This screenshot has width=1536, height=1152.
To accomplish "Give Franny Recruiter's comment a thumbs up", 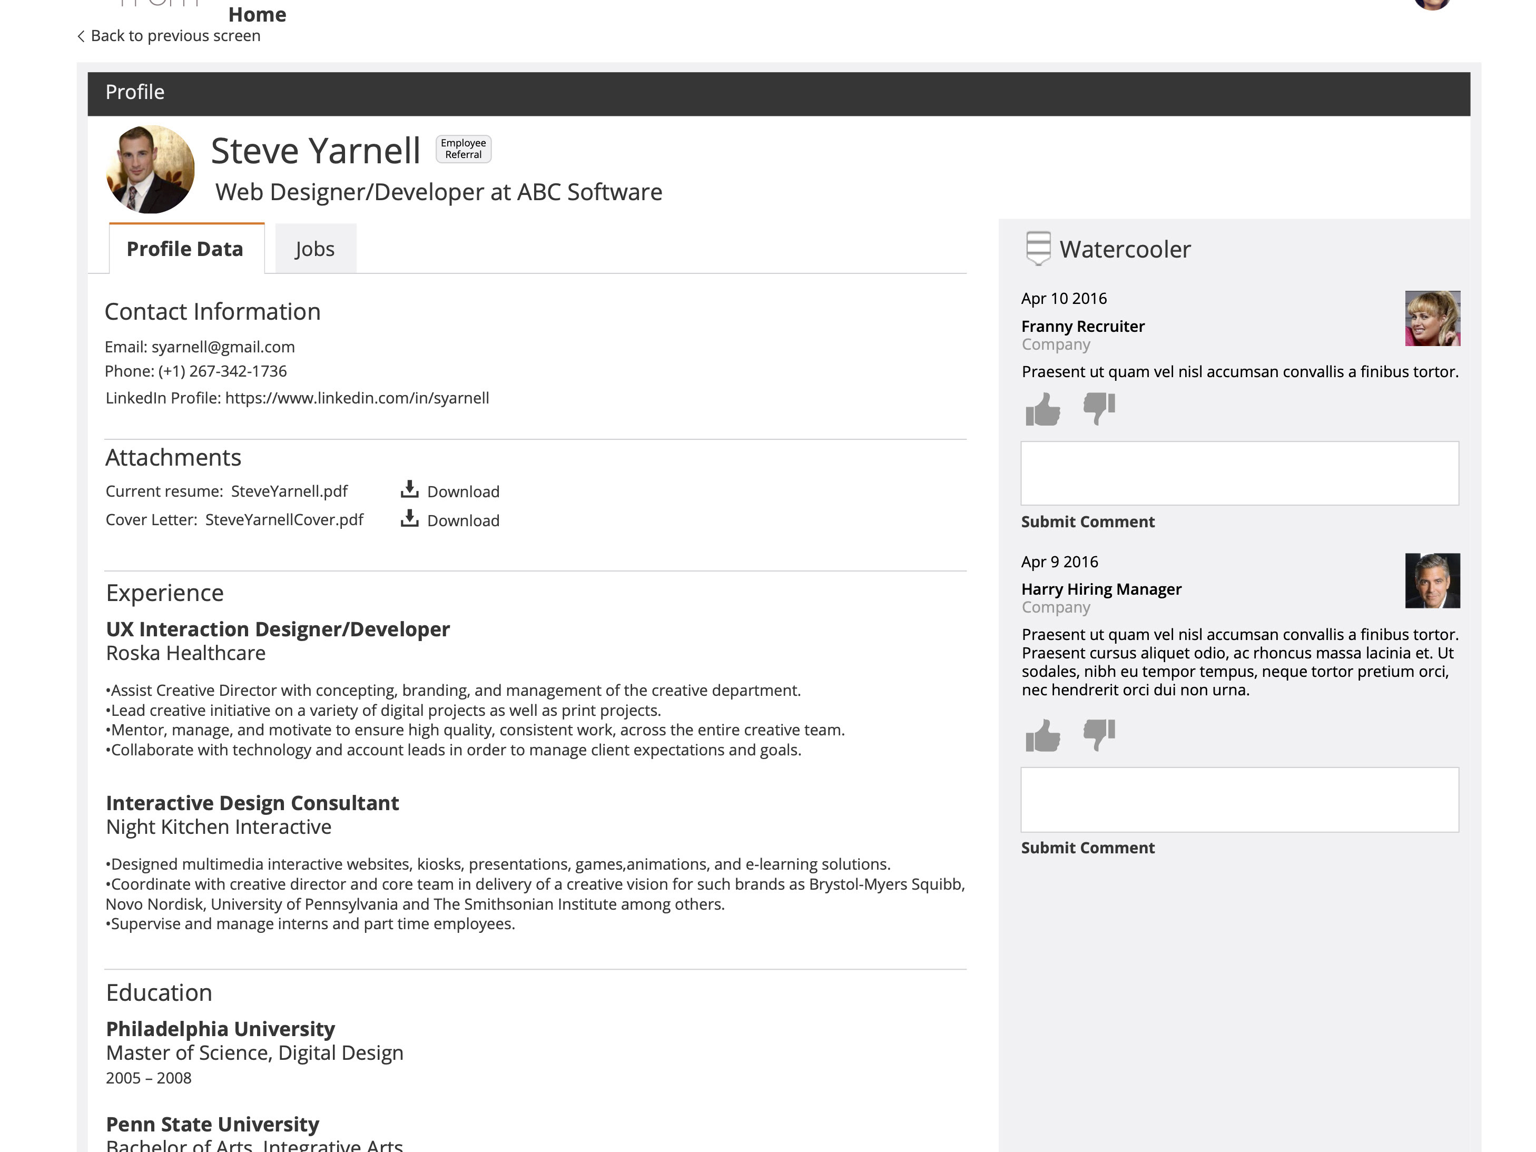I will pos(1042,409).
